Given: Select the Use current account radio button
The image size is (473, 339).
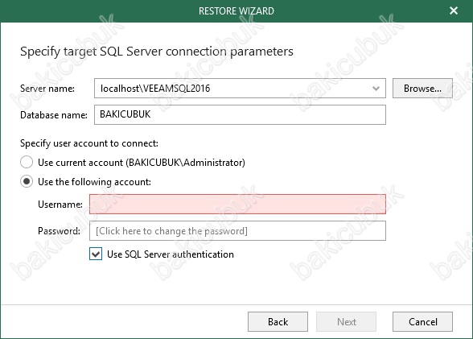Looking at the screenshot, I should point(27,162).
